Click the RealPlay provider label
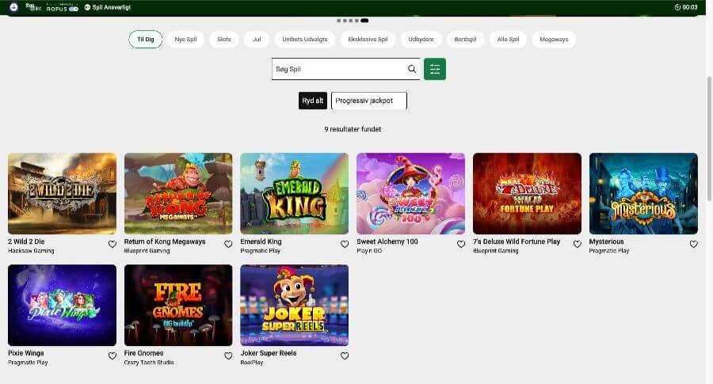The height and width of the screenshot is (384, 713). [x=252, y=363]
